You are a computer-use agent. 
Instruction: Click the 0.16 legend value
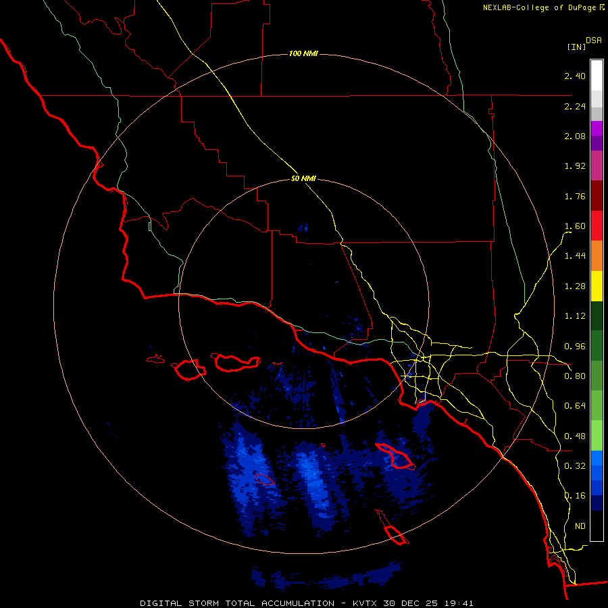(575, 496)
